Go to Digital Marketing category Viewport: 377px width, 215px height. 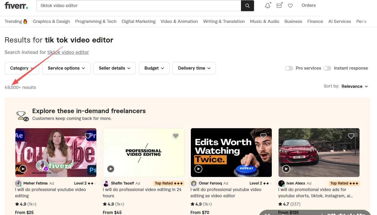coord(139,21)
